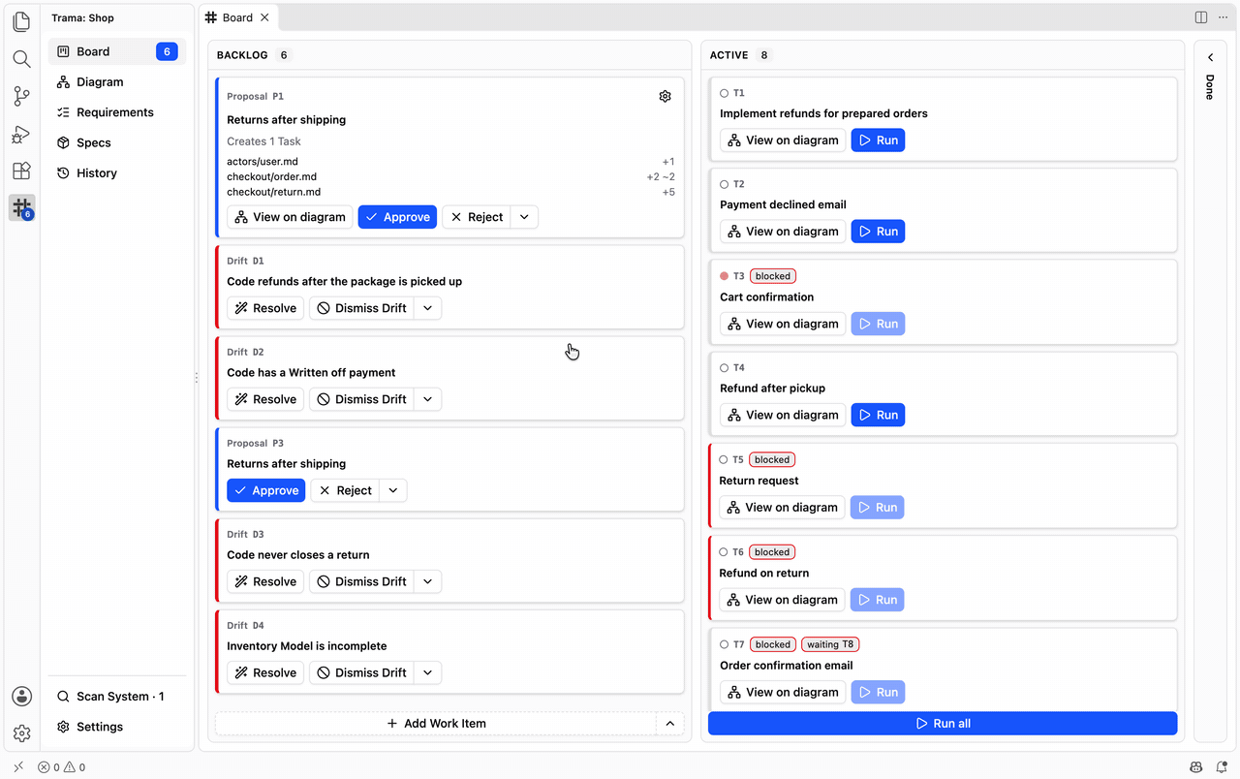The width and height of the screenshot is (1240, 779).
Task: Open the Manage gear in activity bar
Action: [21, 733]
